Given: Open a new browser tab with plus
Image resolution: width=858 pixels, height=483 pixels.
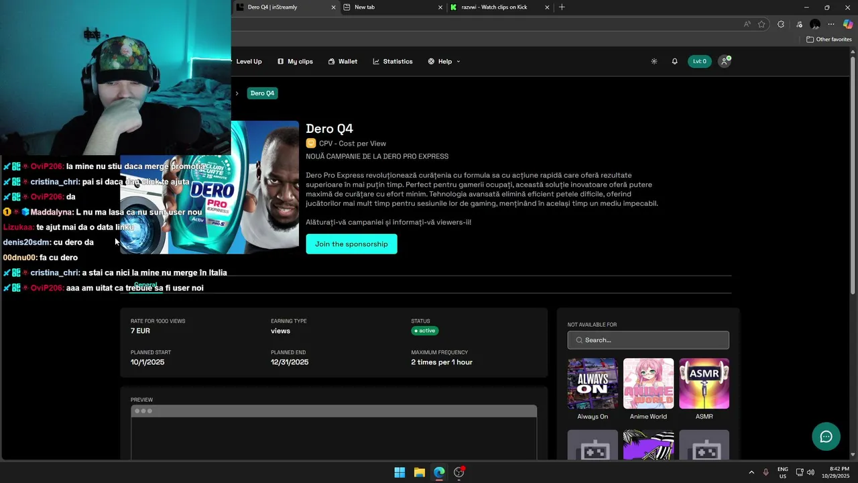Looking at the screenshot, I should coord(562,7).
